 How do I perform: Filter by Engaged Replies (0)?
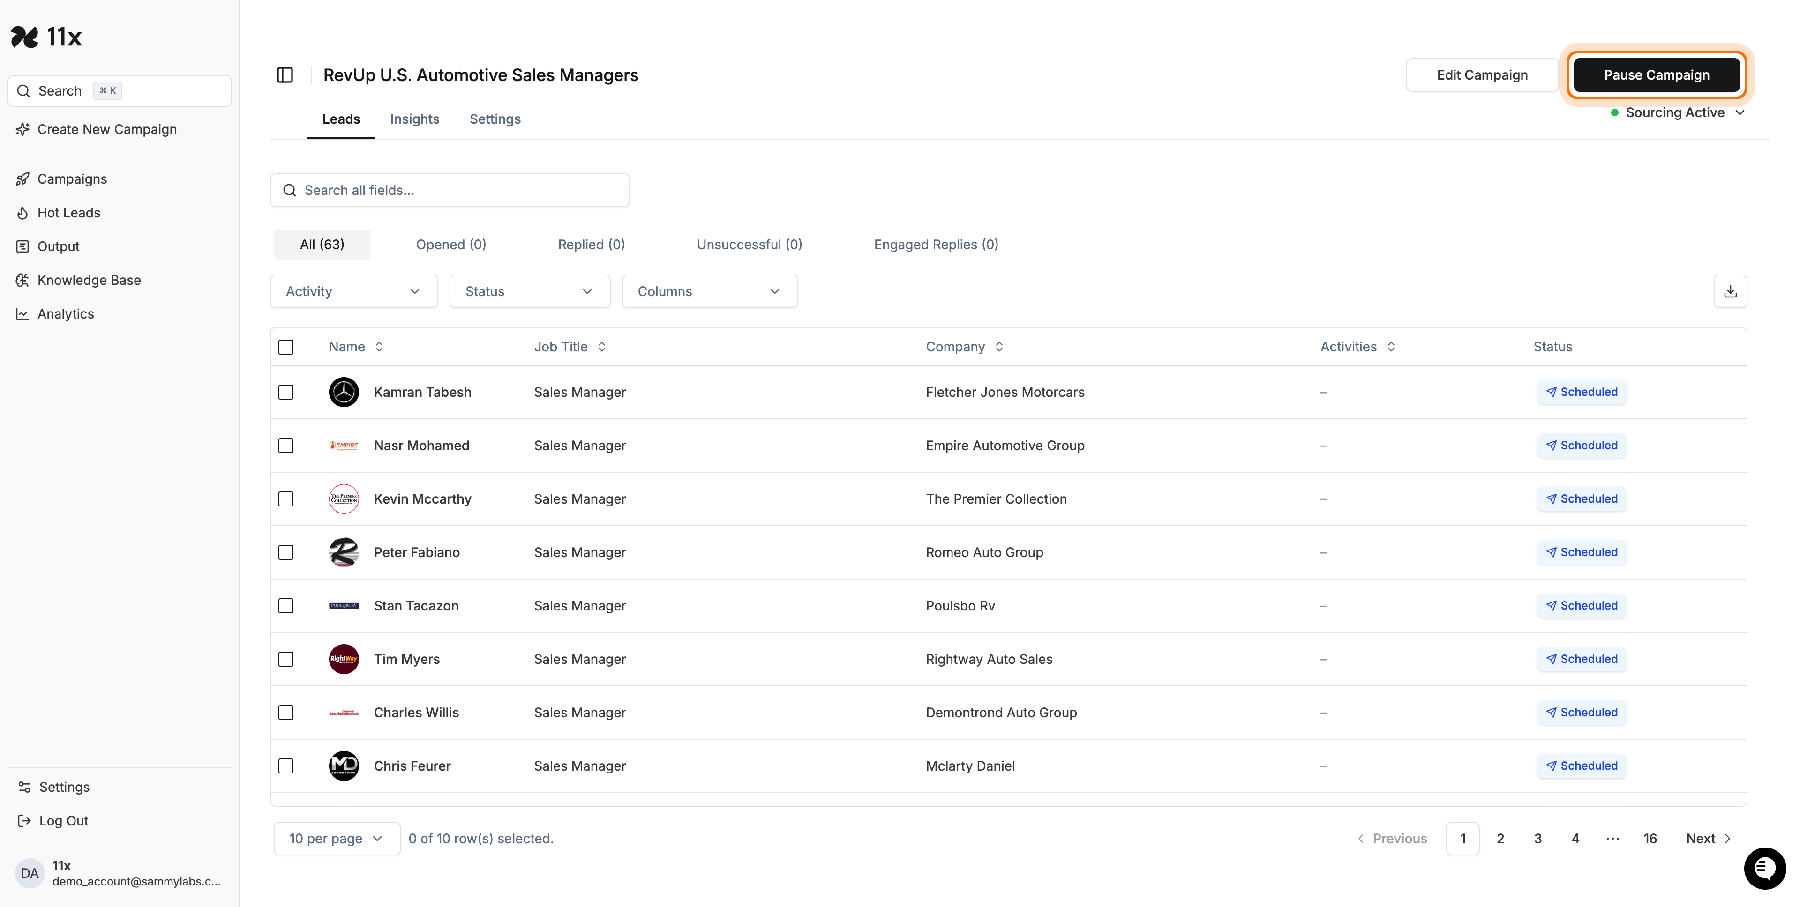pos(936,245)
